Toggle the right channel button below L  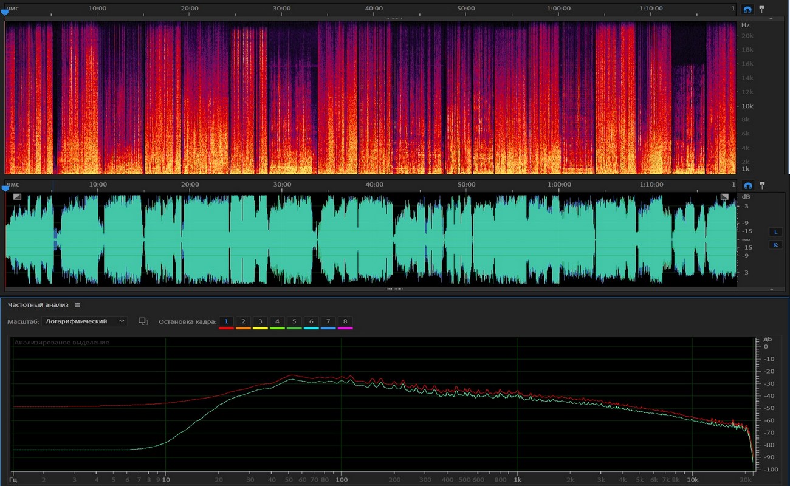point(775,245)
